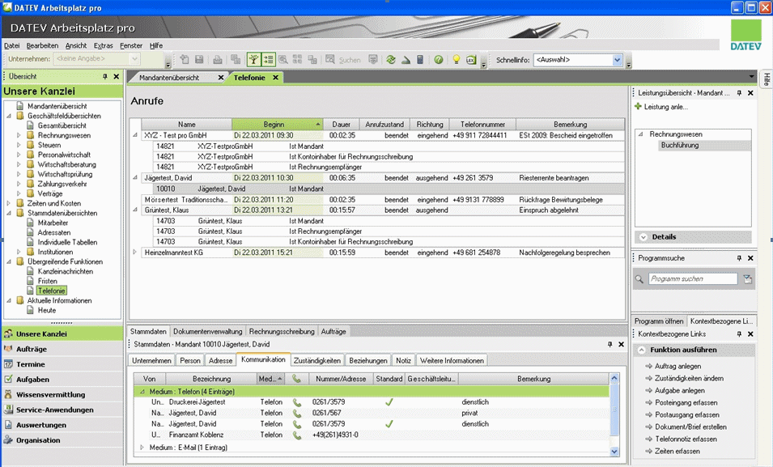Open the Aufgaben navigation section

33,380
